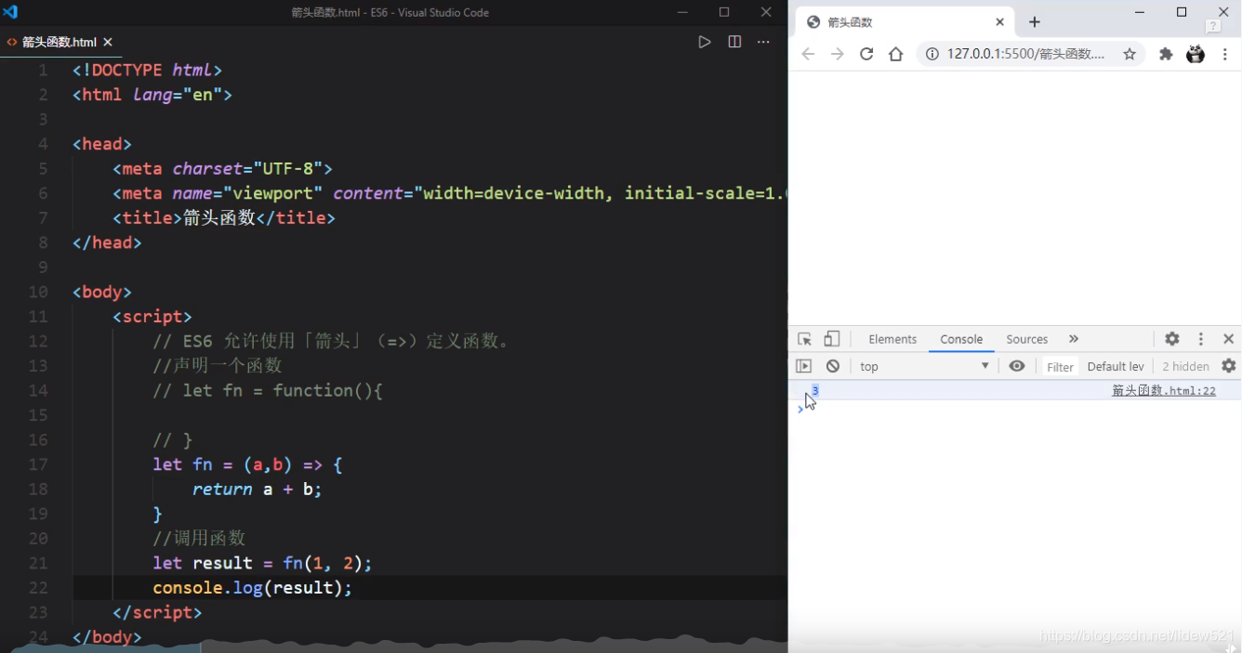The image size is (1242, 653).
Task: Close the 箭头函数 browser tab
Action: (1000, 22)
